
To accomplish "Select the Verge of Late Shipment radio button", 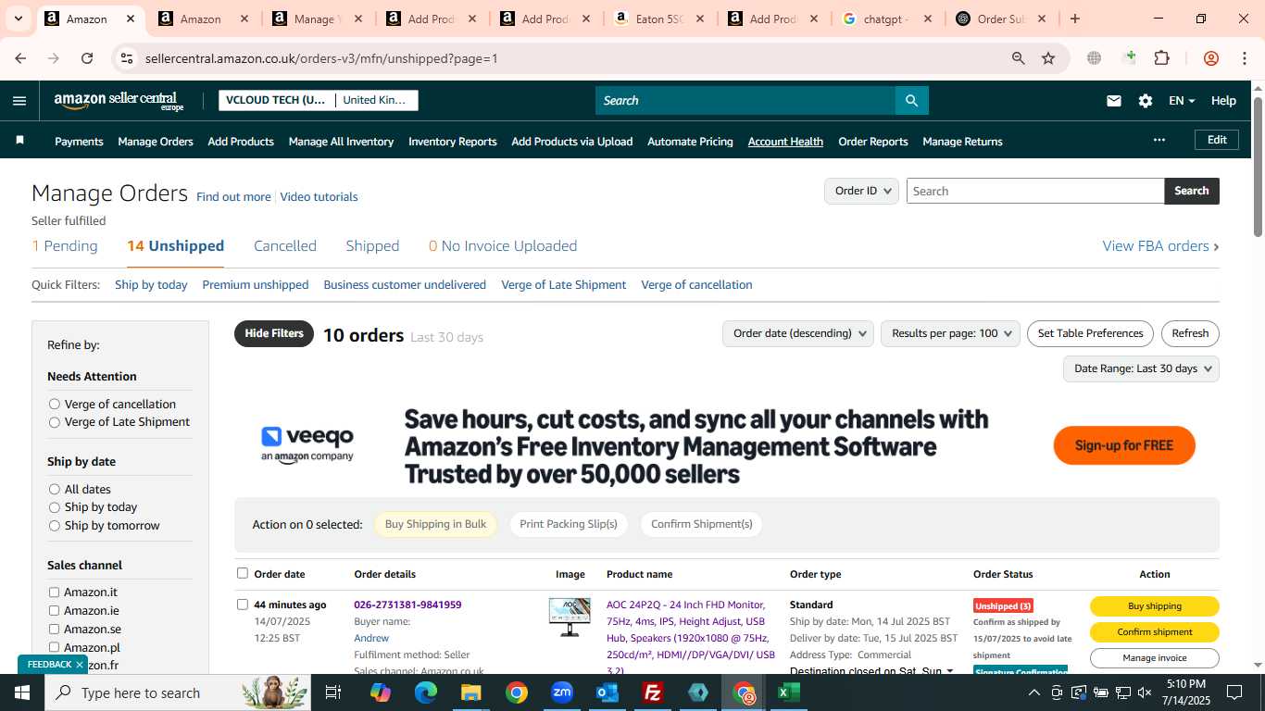I will tap(55, 422).
